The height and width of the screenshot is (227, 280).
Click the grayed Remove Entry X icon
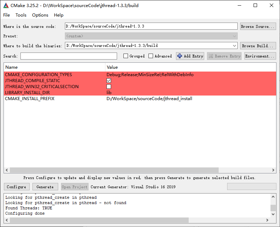point(211,56)
